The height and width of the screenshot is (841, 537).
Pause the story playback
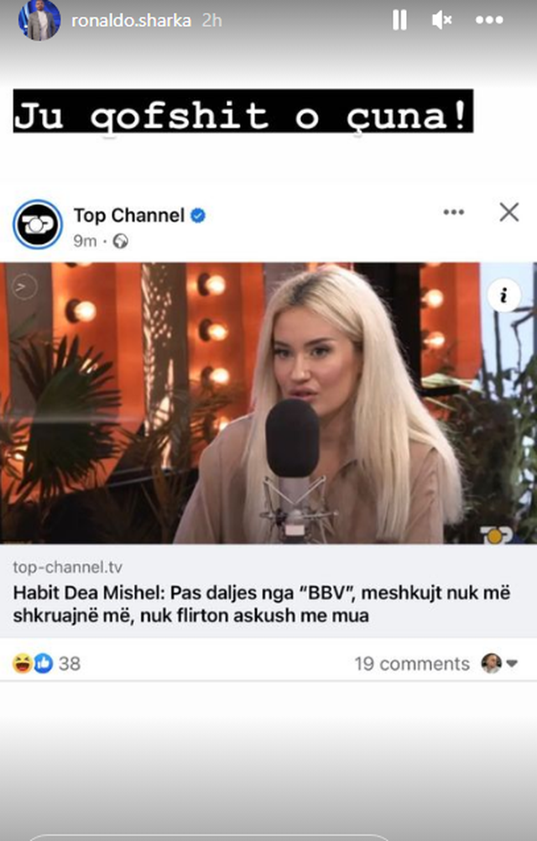pos(399,20)
